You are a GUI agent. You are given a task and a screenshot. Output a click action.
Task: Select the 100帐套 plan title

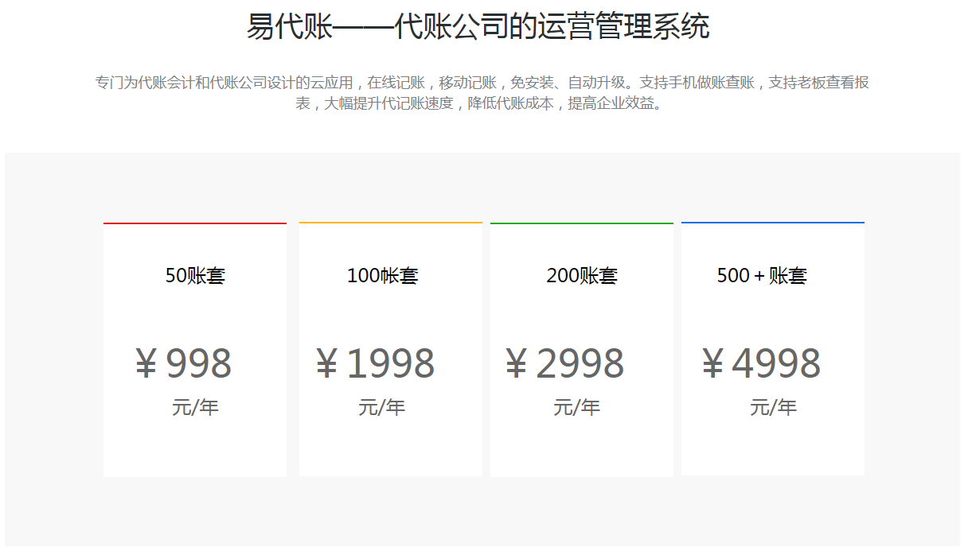pos(382,276)
